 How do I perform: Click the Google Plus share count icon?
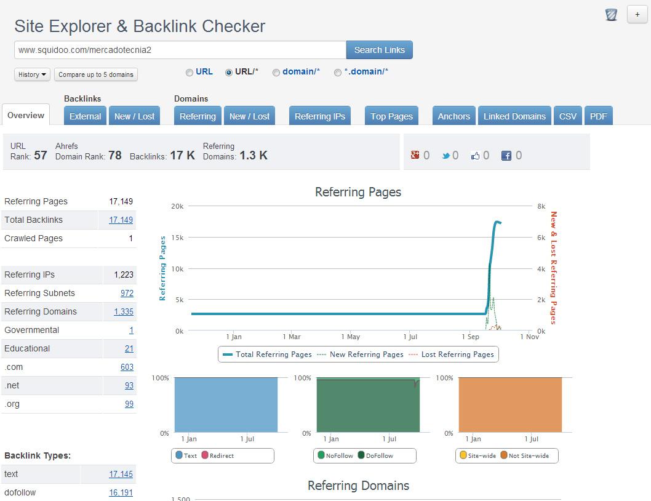tap(415, 156)
